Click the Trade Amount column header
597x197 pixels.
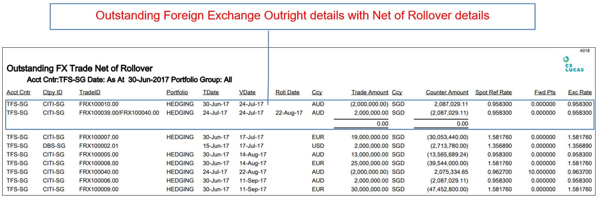(370, 93)
